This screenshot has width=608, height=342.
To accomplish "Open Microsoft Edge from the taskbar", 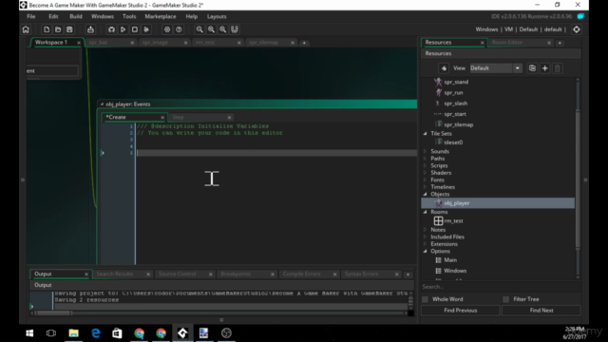I will [95, 333].
